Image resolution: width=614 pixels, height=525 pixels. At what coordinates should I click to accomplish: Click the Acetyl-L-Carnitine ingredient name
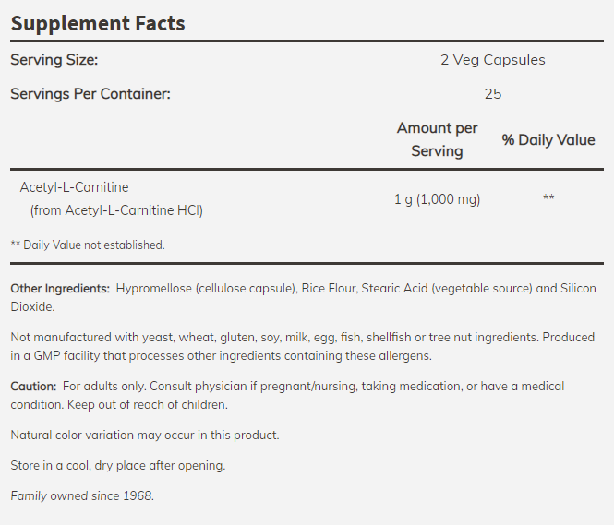pos(75,187)
